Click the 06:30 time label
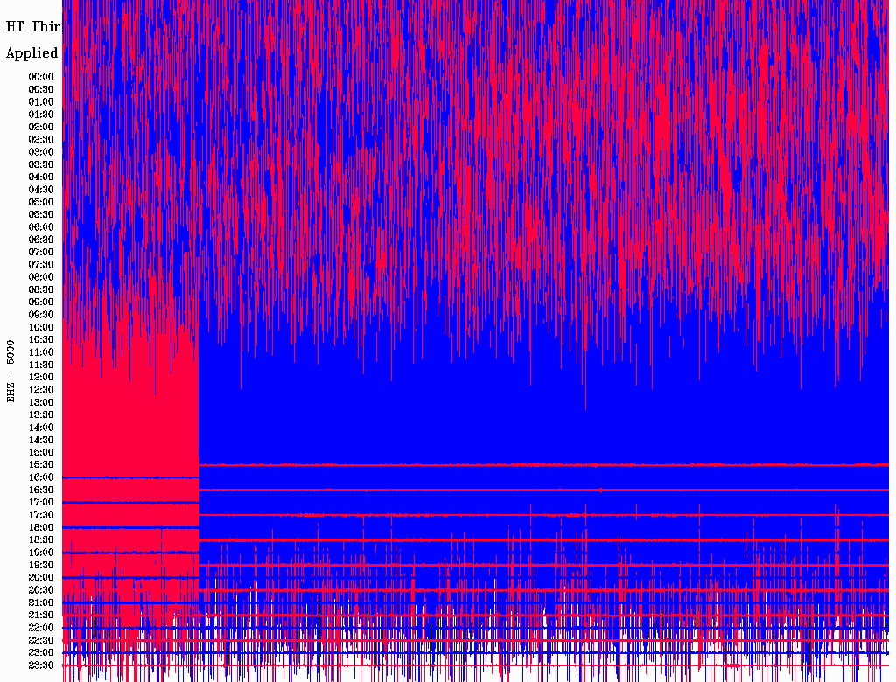Screen dimensions: 896x682 pos(41,240)
